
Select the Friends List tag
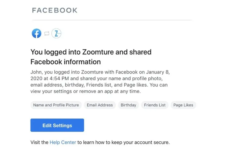(155, 105)
